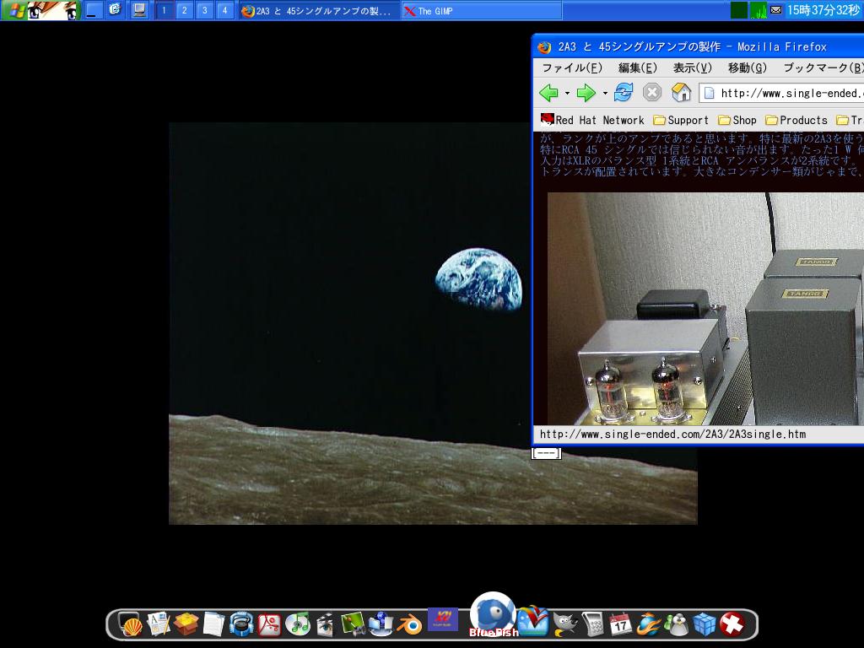Open the shell terminal dock icon

pyautogui.click(x=131, y=624)
